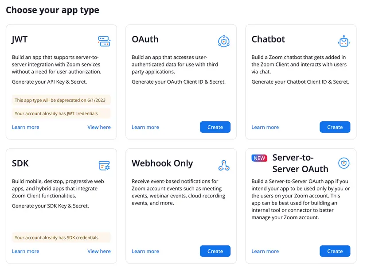The width and height of the screenshot is (367, 271).
Task: Open Learn more for SDK apps
Action: click(x=25, y=251)
